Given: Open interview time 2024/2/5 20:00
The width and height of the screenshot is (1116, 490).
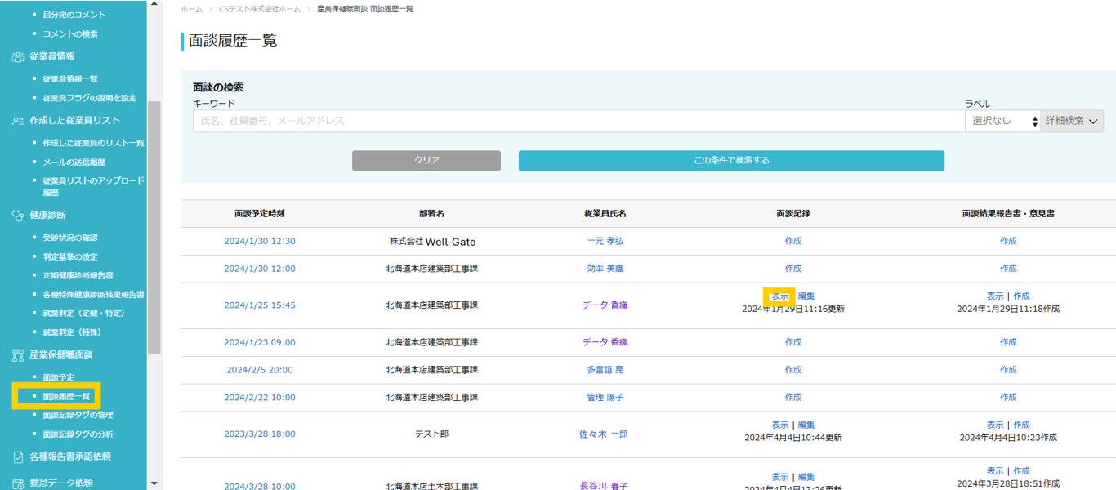Looking at the screenshot, I should (260, 370).
